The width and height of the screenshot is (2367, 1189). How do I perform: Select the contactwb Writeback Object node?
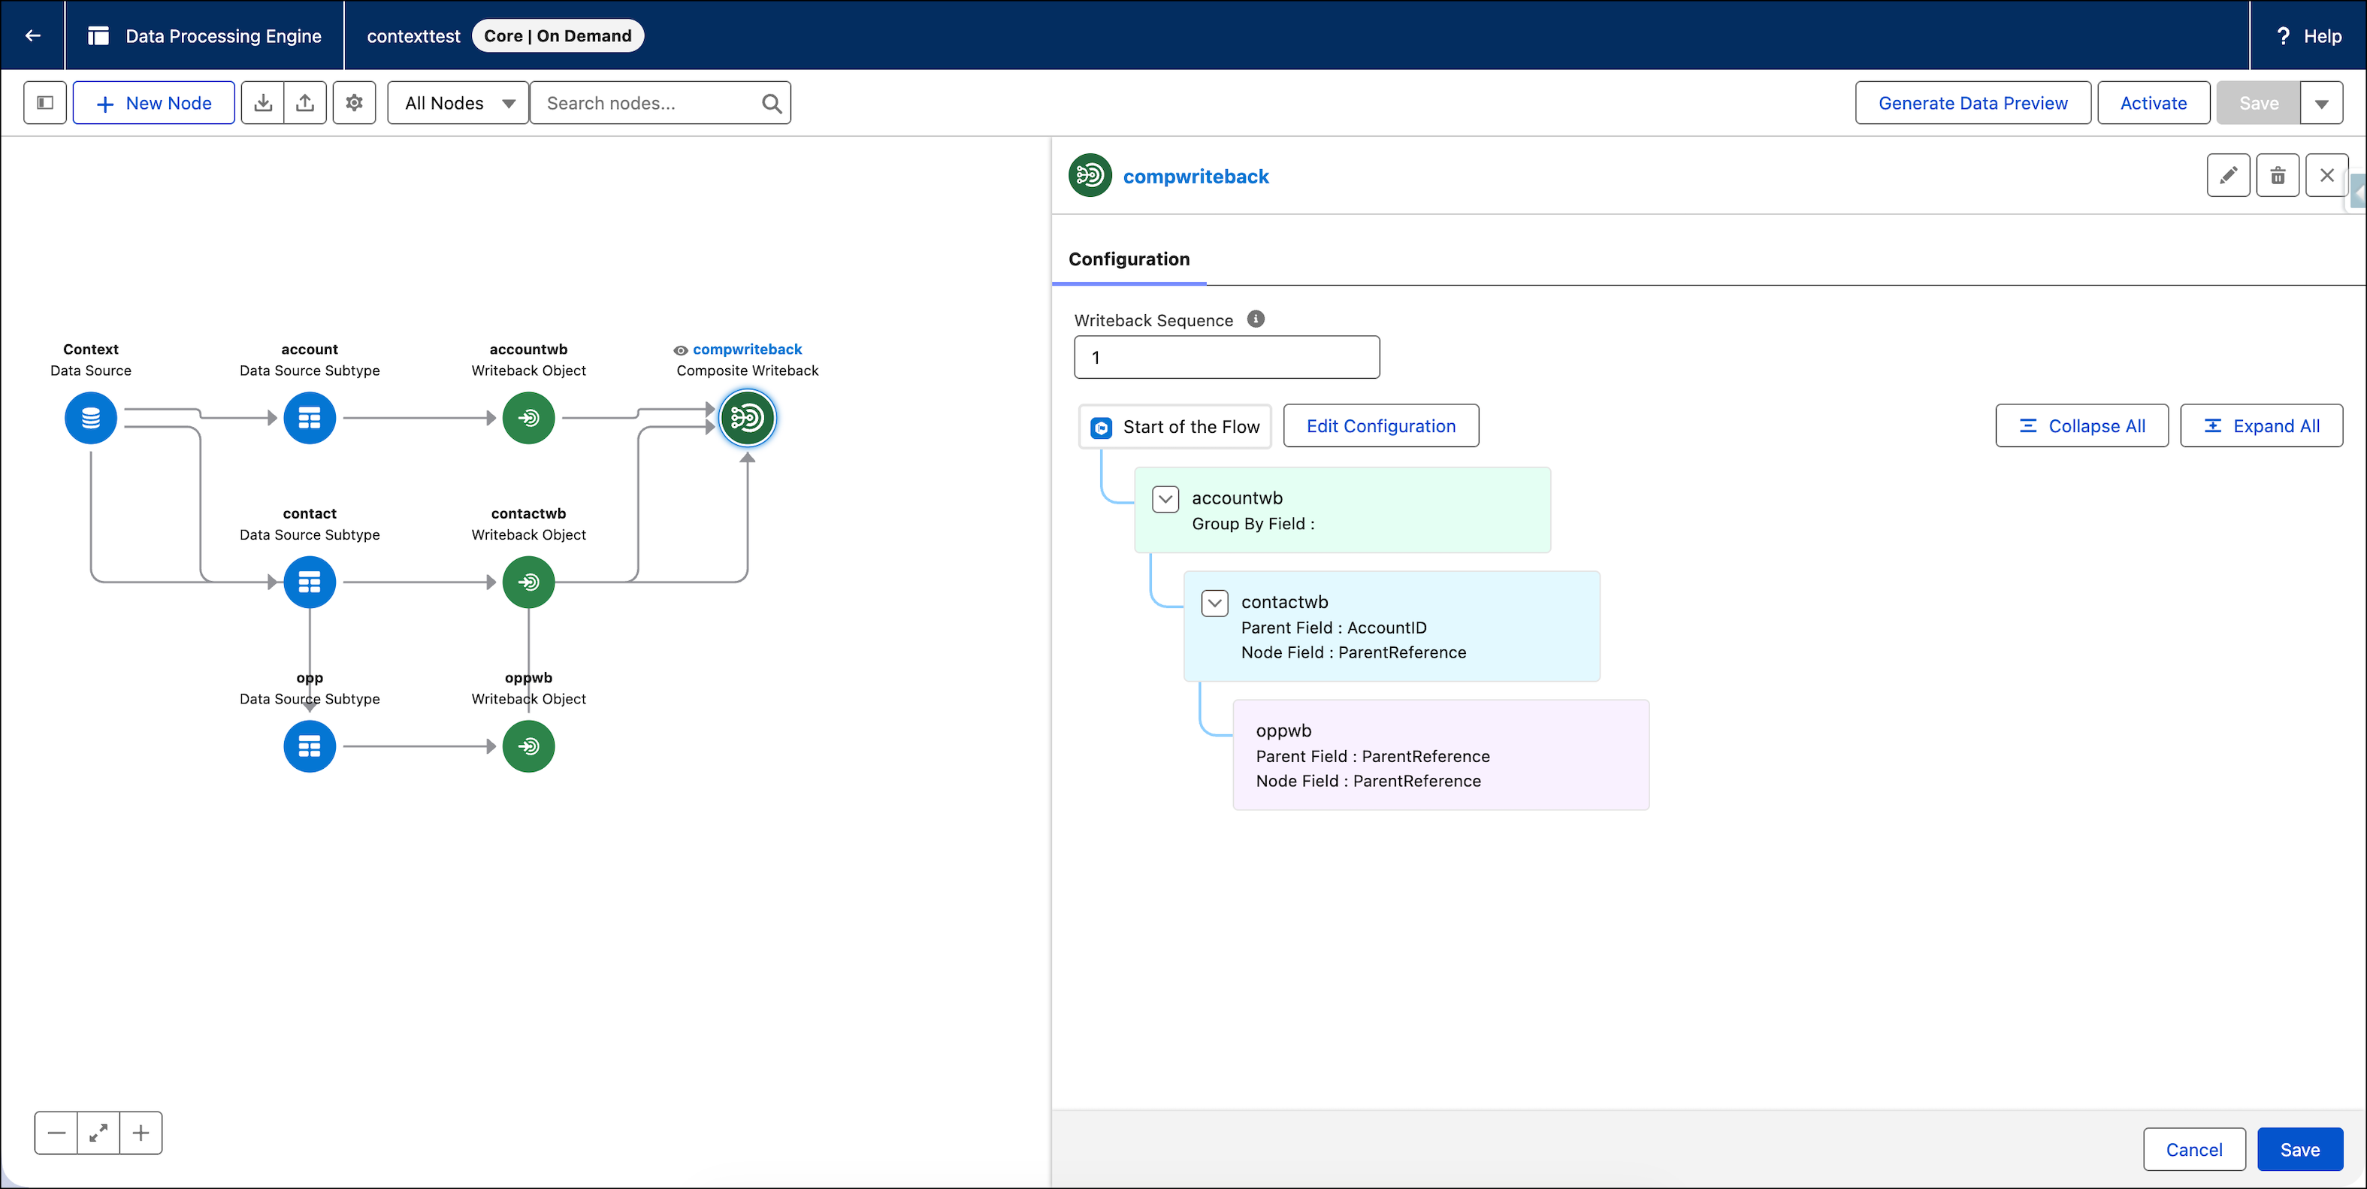click(x=528, y=582)
